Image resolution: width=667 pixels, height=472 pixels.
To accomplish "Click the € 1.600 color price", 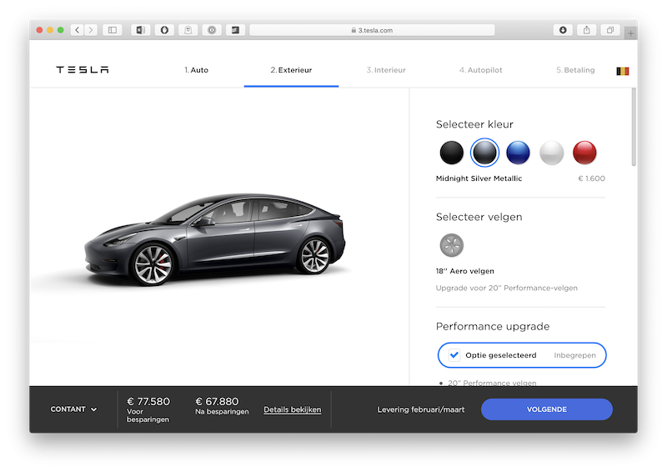I will point(591,178).
